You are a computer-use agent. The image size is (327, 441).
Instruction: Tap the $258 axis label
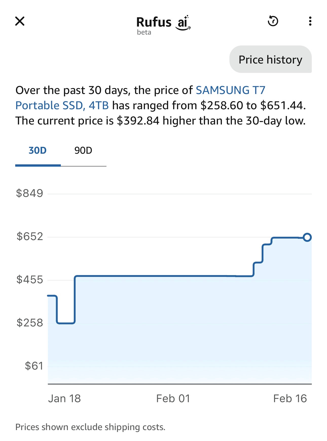pos(30,323)
